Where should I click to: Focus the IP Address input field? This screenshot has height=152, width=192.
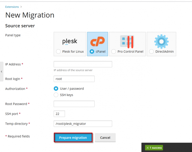83,64
